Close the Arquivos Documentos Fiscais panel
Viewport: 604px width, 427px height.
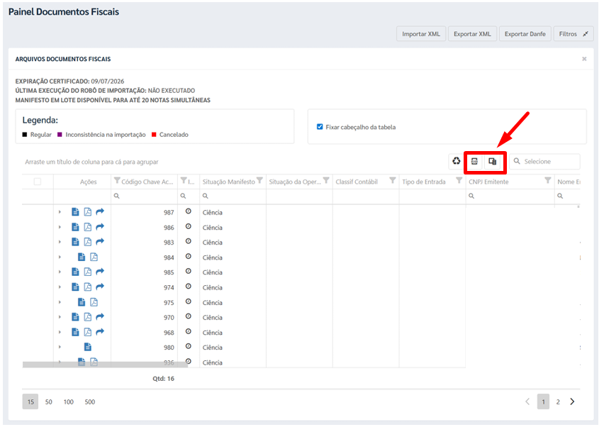pyautogui.click(x=584, y=59)
